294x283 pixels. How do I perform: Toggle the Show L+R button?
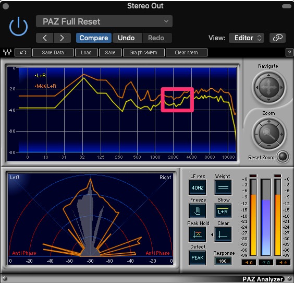[223, 211]
